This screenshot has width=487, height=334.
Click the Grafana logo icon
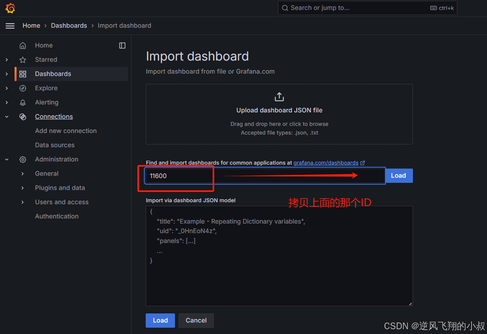click(10, 8)
